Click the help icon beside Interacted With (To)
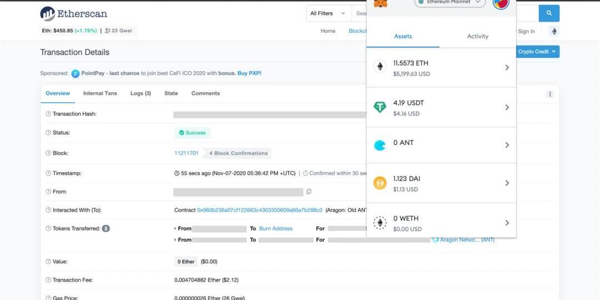 (x=48, y=210)
